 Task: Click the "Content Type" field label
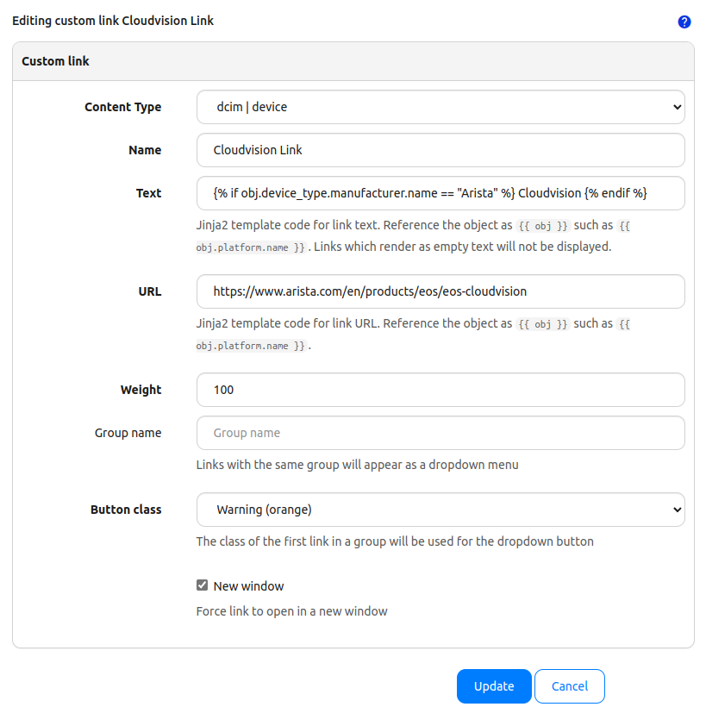click(x=122, y=108)
